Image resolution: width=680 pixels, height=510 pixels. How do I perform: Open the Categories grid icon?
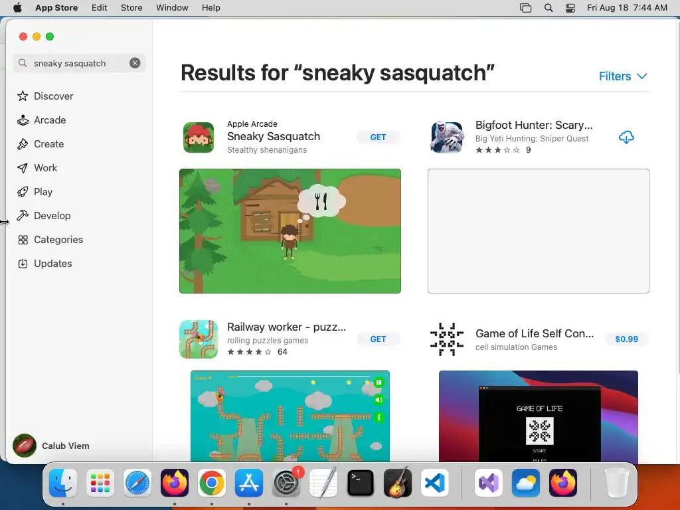[x=23, y=239]
